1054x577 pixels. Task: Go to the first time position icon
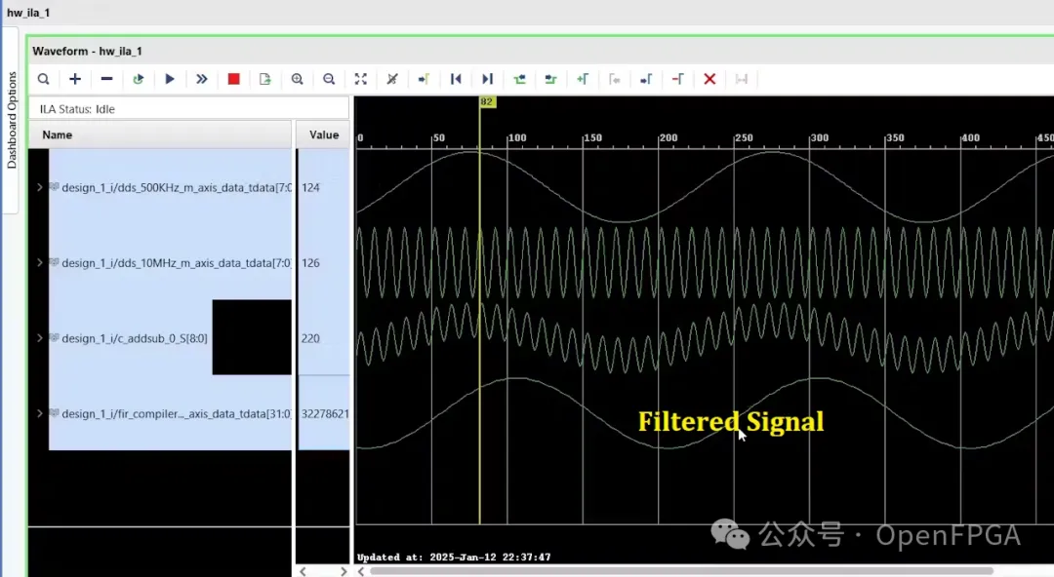coord(456,79)
